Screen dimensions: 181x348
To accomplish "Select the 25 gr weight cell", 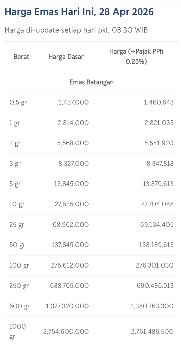I will pos(17,225).
